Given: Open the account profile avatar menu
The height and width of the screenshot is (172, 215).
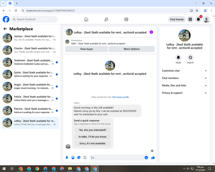Looking at the screenshot, I should tap(206, 19).
